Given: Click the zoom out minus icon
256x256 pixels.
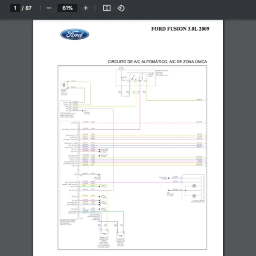Looking at the screenshot, I should tap(49, 8).
